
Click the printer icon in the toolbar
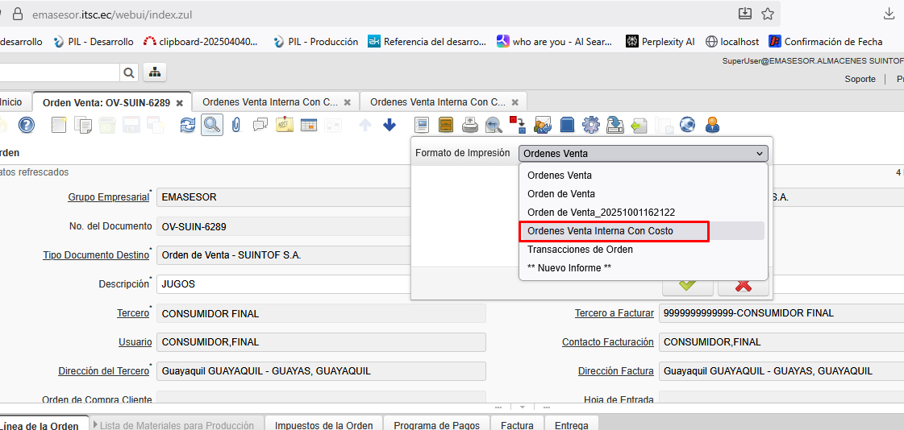469,125
